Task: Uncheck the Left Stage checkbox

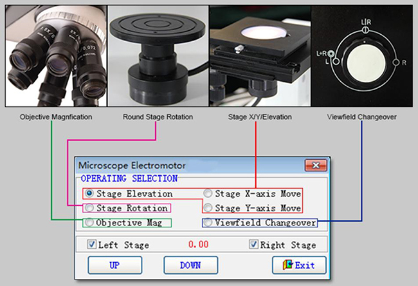Action: (x=92, y=244)
